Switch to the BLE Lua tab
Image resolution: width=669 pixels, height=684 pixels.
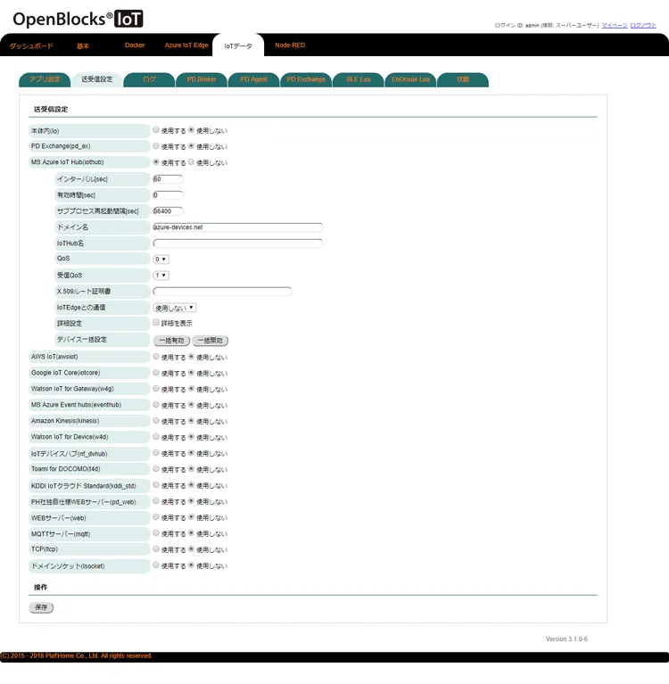tap(359, 79)
